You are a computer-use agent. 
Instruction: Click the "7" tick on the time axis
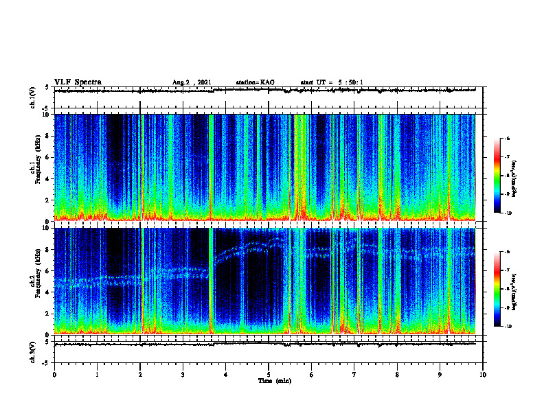[354, 375]
